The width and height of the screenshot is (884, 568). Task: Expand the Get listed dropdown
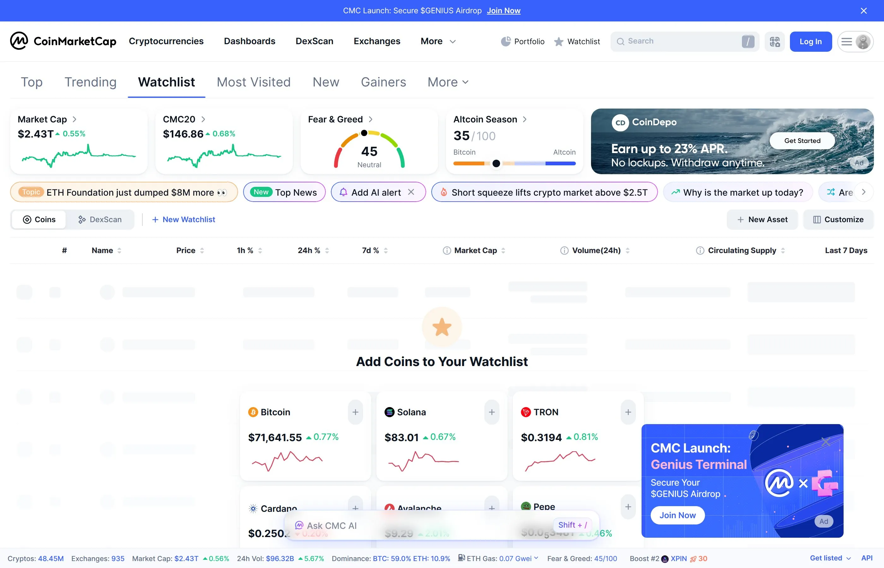click(830, 558)
